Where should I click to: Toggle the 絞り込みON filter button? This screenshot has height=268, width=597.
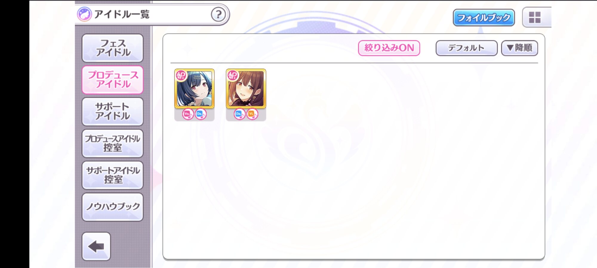pyautogui.click(x=389, y=48)
